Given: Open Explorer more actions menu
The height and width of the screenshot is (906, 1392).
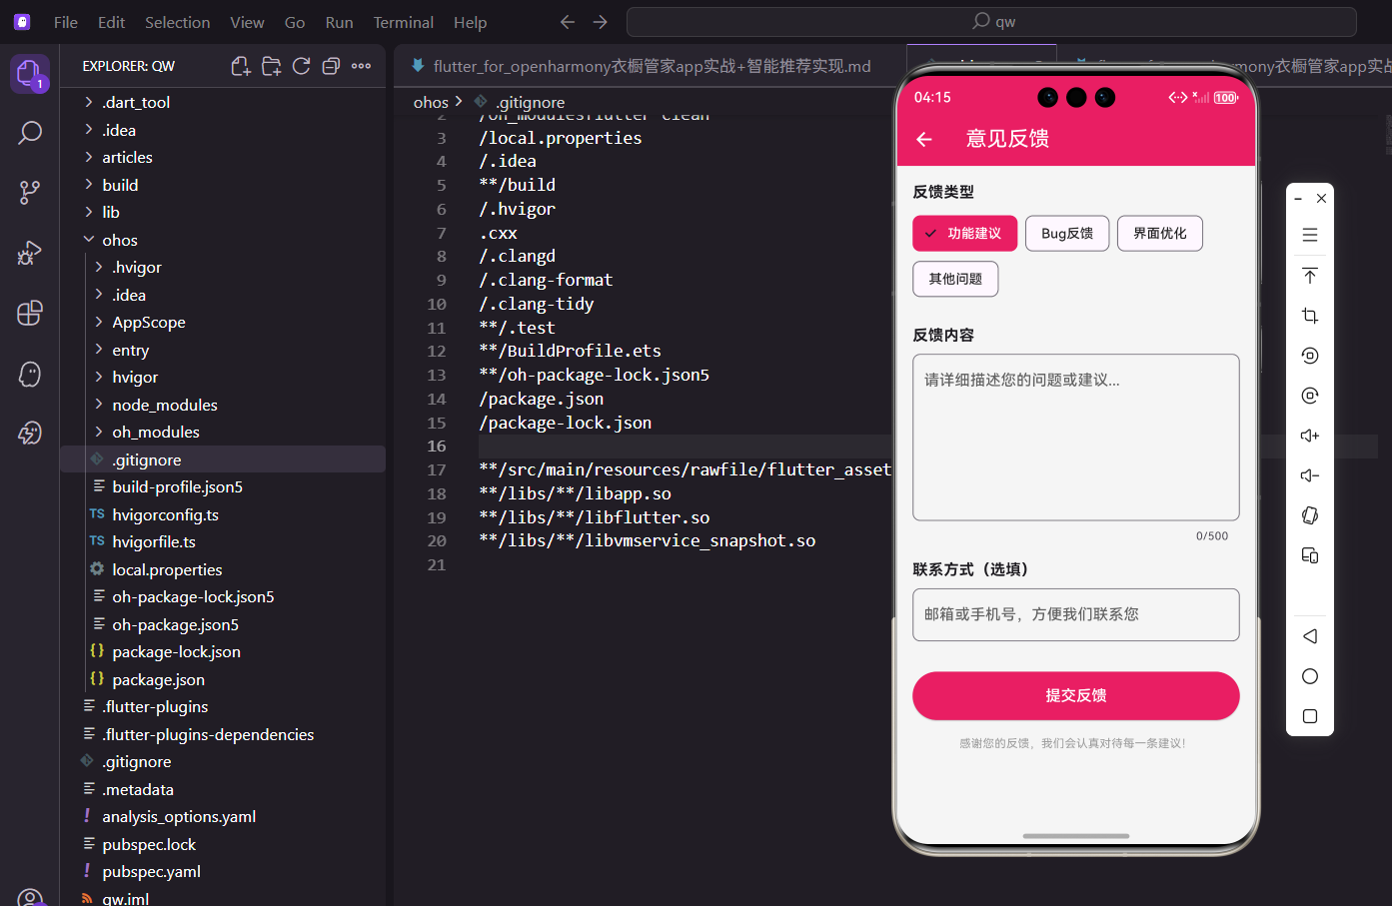Looking at the screenshot, I should click(x=362, y=66).
